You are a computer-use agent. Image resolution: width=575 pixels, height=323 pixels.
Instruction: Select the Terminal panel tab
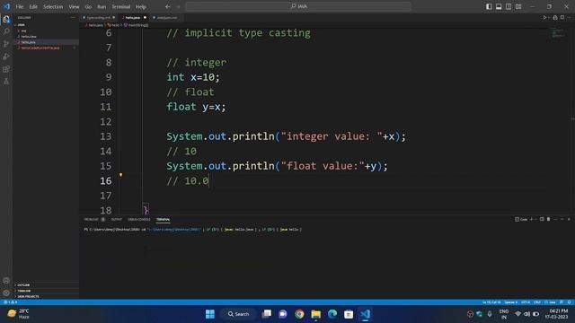pyautogui.click(x=163, y=219)
